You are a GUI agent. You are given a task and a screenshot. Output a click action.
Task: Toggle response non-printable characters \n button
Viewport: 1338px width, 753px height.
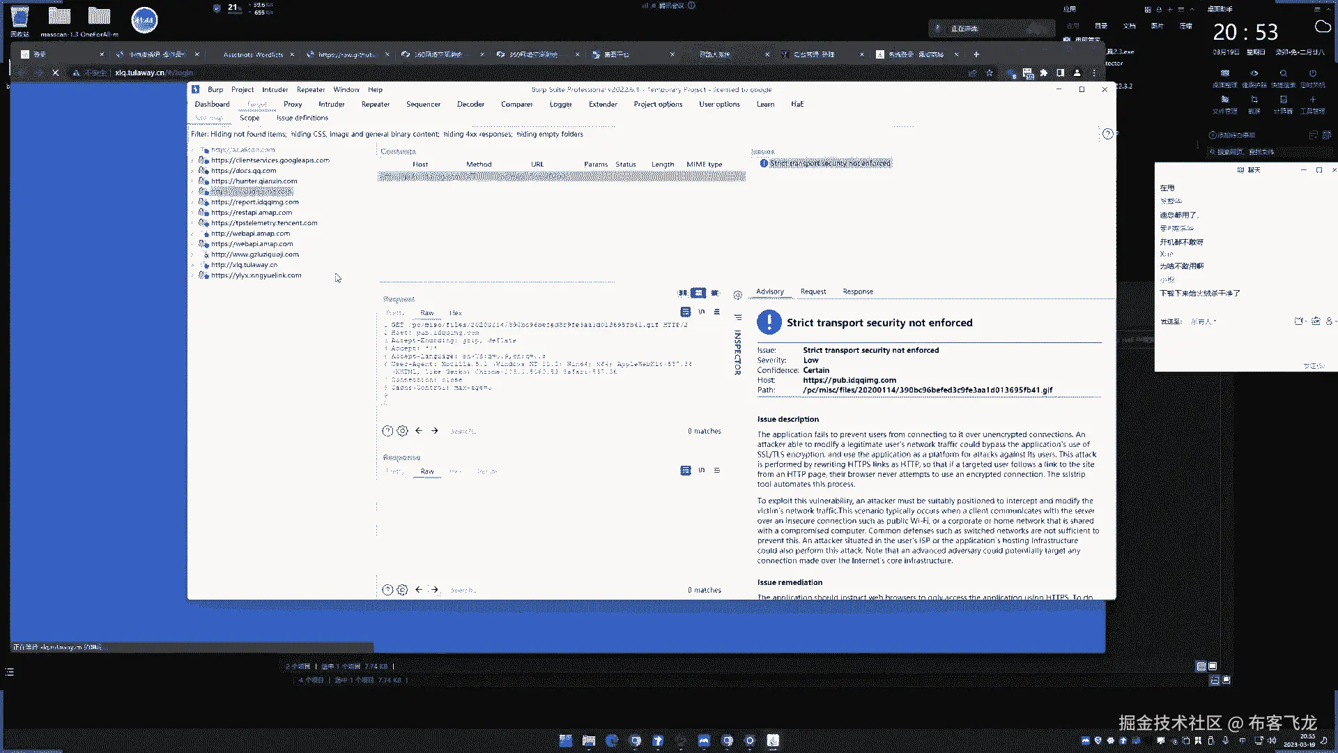tap(701, 471)
